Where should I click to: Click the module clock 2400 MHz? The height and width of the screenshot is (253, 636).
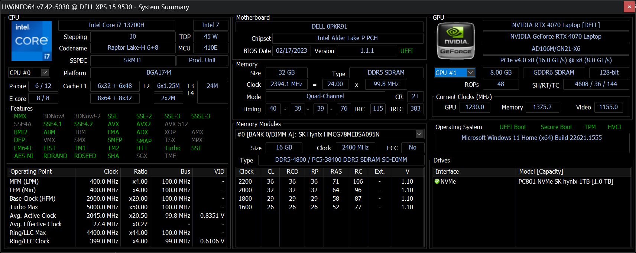[x=355, y=148]
